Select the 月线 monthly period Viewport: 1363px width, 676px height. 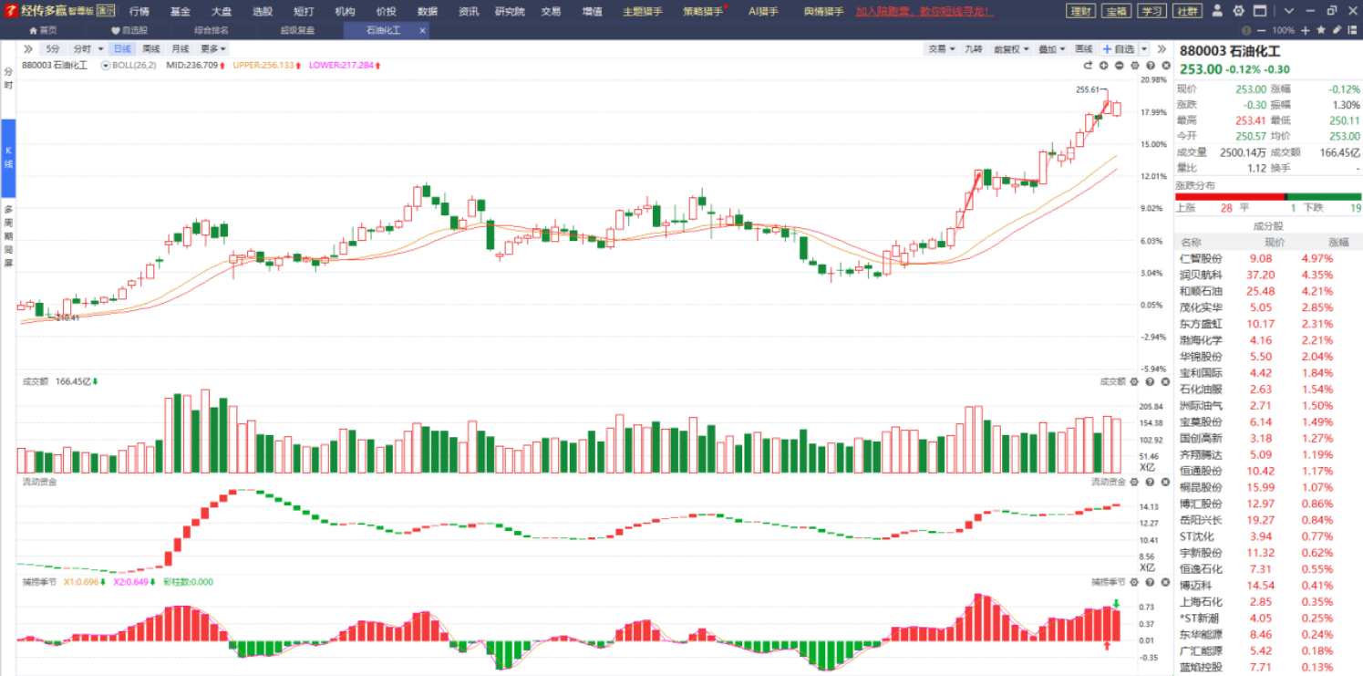(181, 48)
